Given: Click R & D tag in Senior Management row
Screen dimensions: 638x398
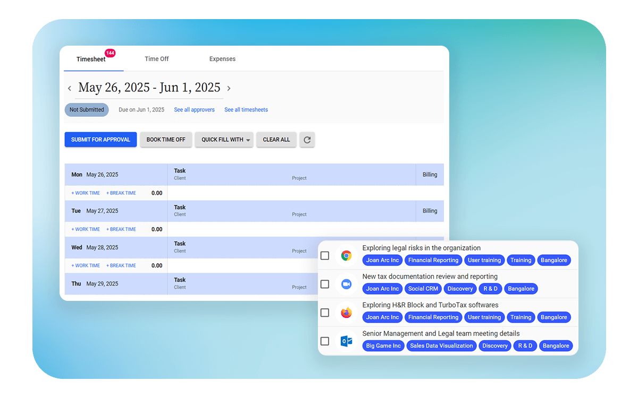Looking at the screenshot, I should coord(525,345).
